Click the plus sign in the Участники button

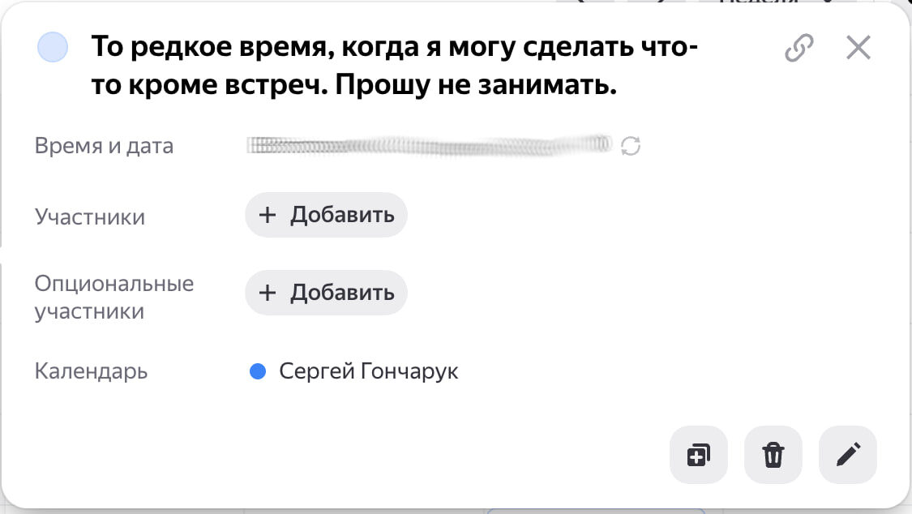pos(267,215)
